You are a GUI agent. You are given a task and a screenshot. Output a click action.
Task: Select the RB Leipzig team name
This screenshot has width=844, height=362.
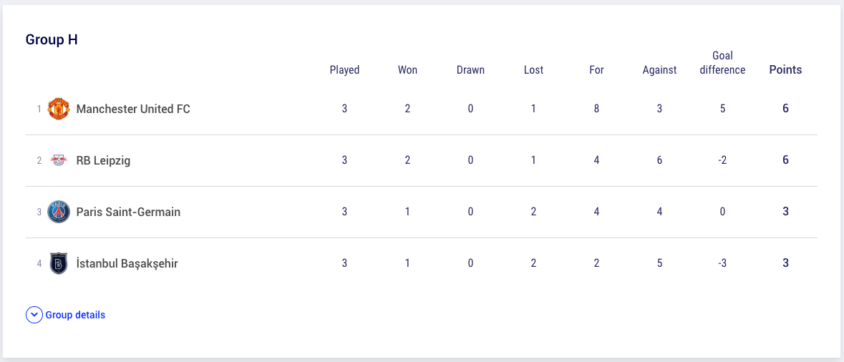pos(103,161)
